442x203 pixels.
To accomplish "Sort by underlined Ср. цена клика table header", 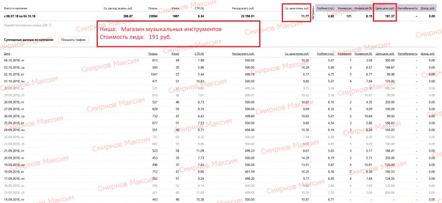I will click(x=297, y=54).
